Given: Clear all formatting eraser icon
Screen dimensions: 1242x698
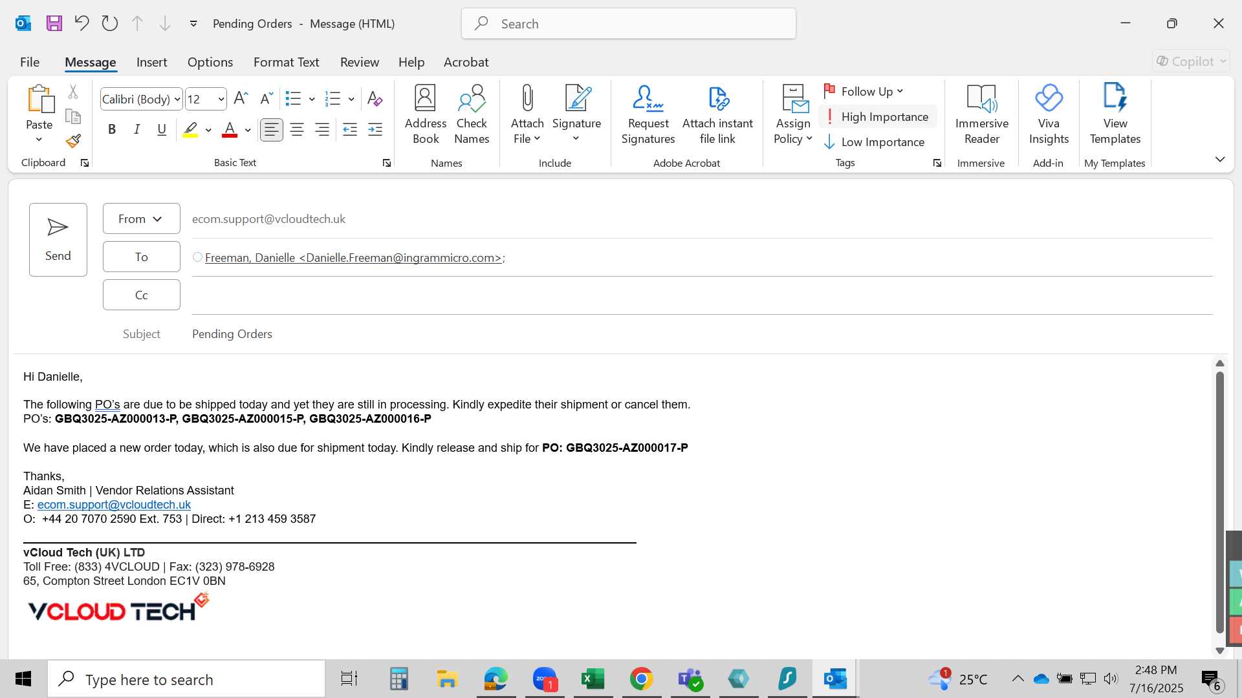Looking at the screenshot, I should point(375,98).
